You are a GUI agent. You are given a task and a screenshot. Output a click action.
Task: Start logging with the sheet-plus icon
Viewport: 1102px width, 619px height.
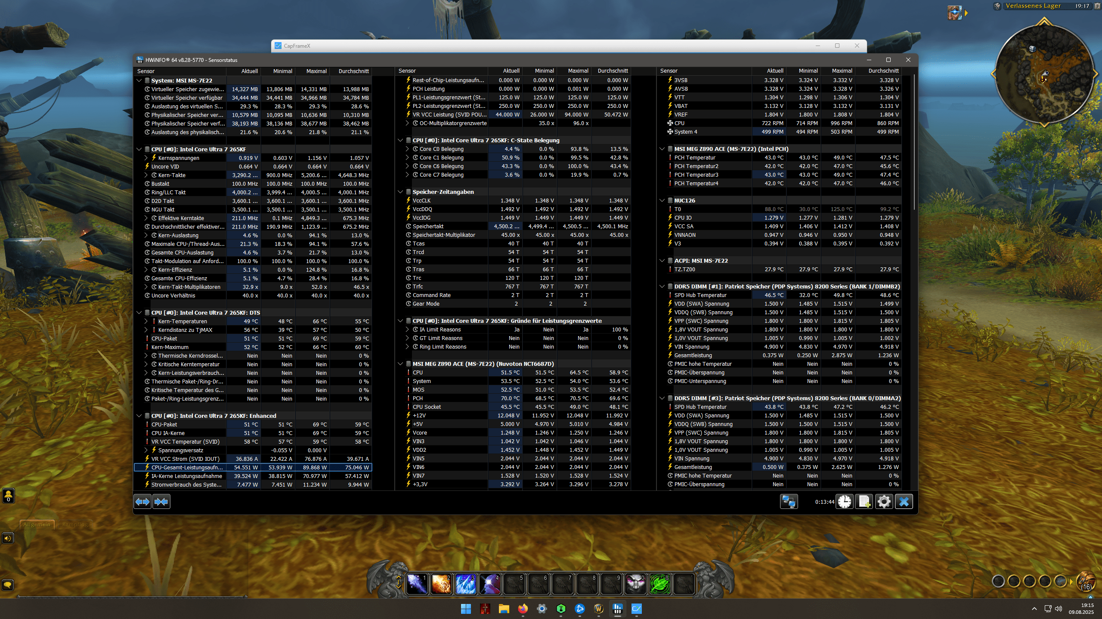pos(864,502)
